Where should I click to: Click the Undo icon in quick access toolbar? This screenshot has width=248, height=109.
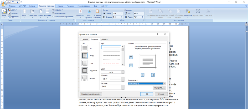point(13,2)
